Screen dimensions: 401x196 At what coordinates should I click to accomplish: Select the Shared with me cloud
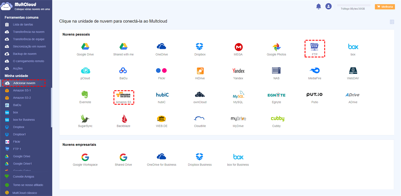point(123,46)
